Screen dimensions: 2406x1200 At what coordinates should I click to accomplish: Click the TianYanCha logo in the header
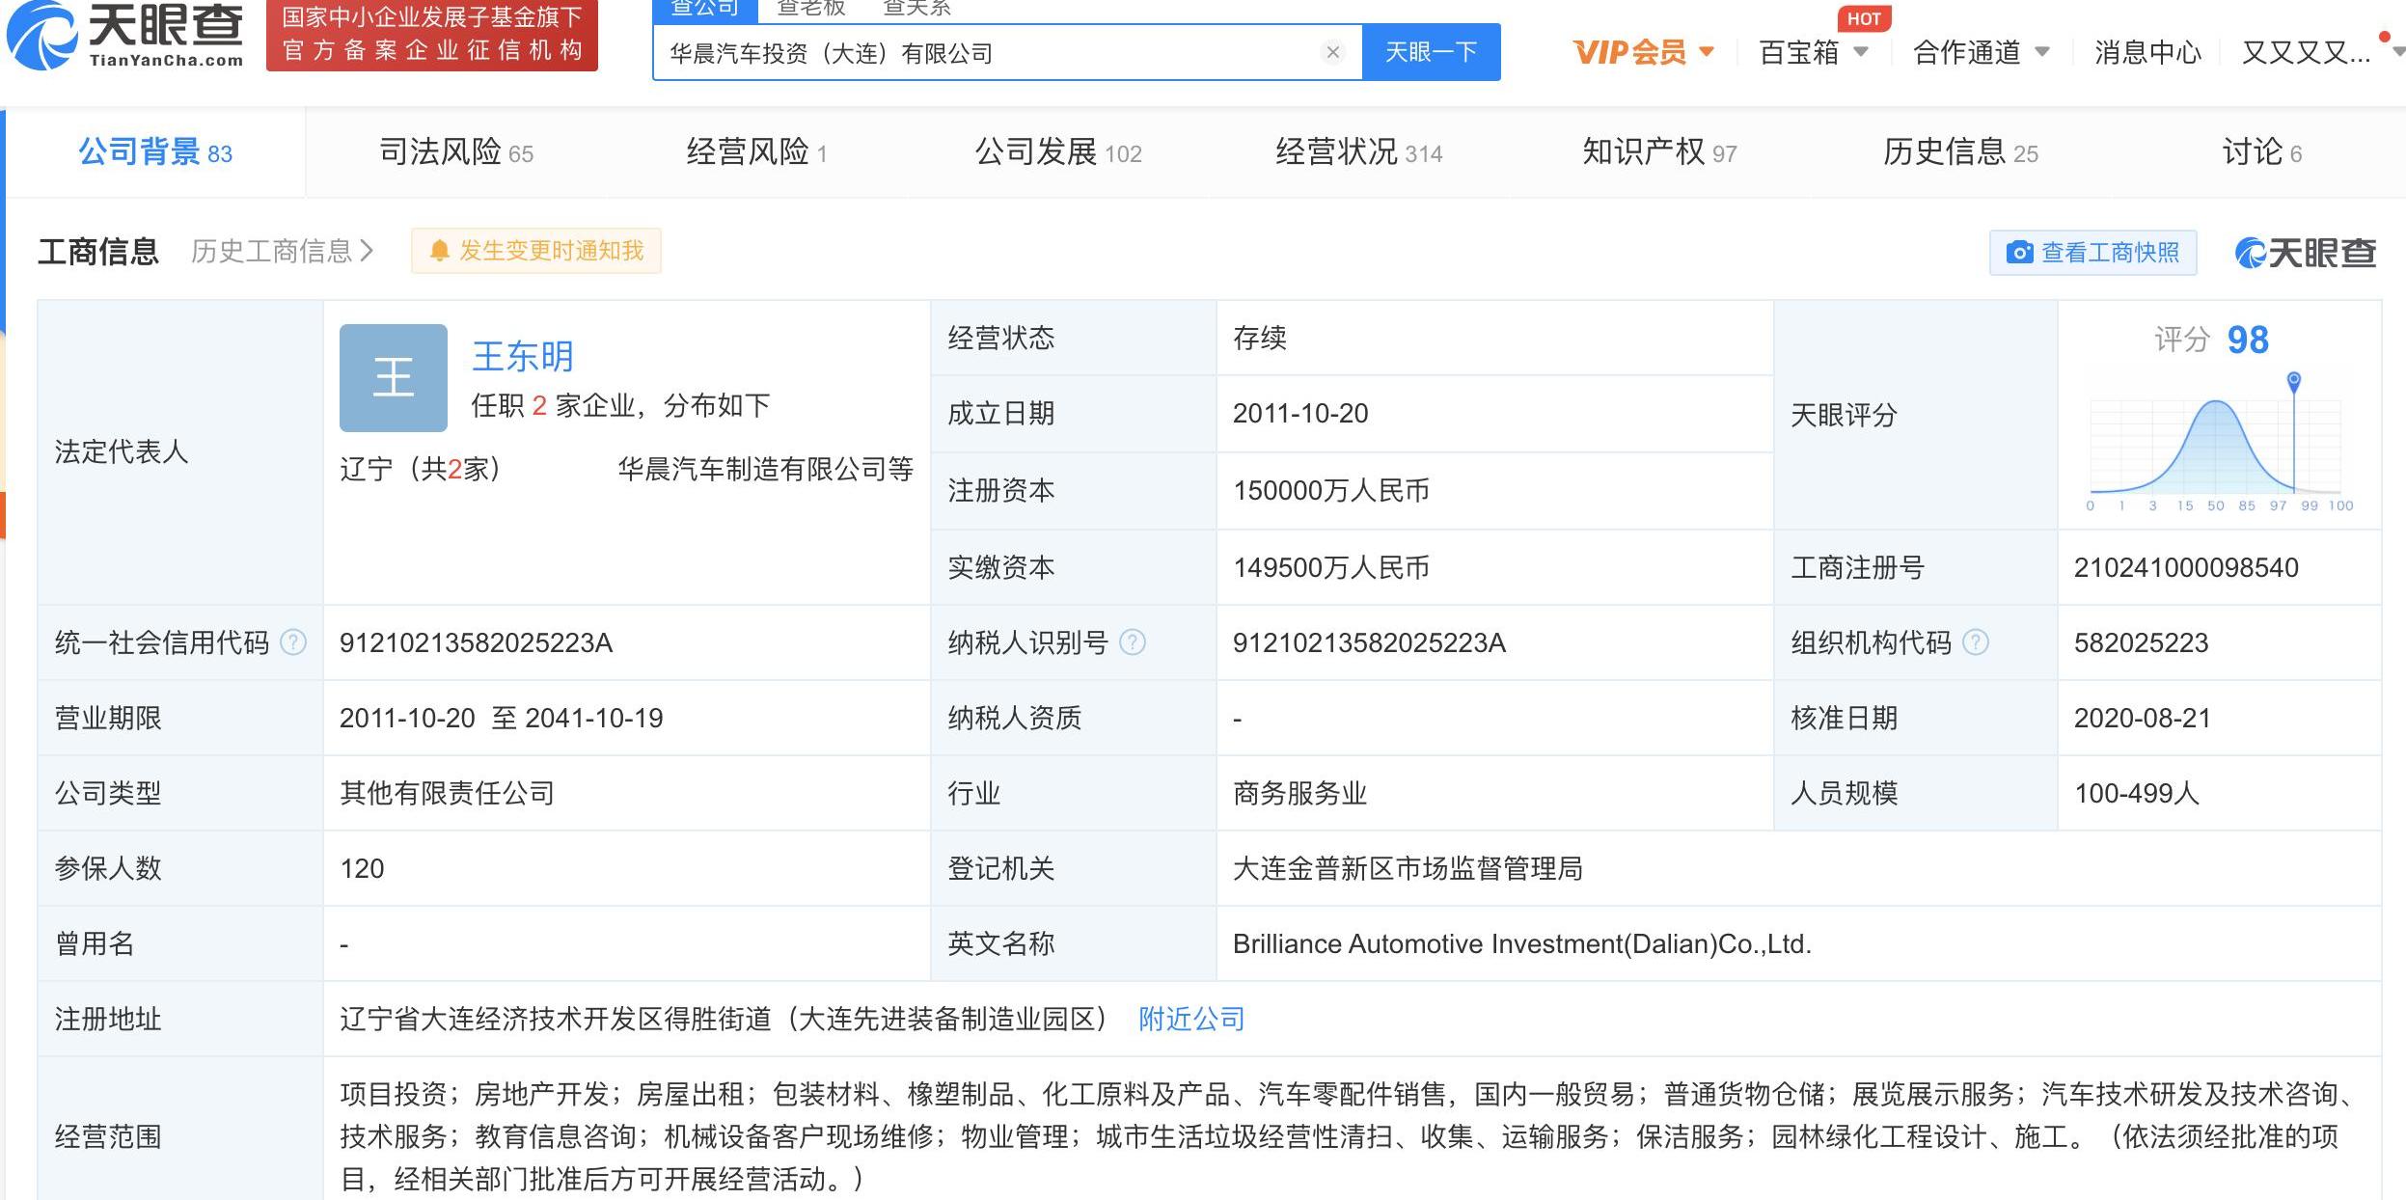point(125,37)
